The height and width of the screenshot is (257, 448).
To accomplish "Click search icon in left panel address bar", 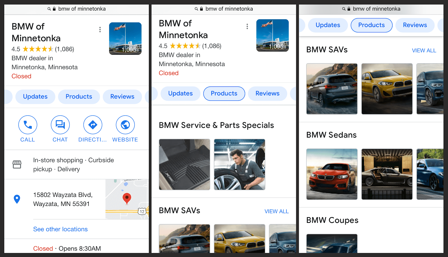I will [49, 9].
